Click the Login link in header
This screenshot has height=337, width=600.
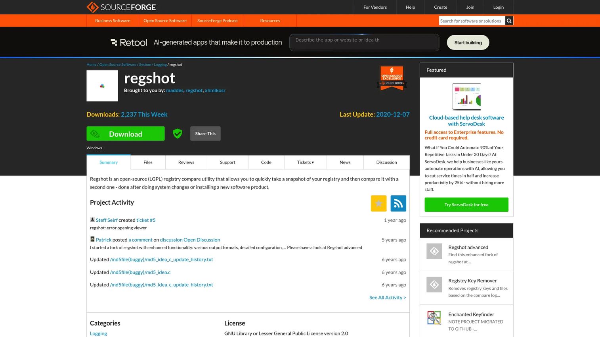point(499,7)
